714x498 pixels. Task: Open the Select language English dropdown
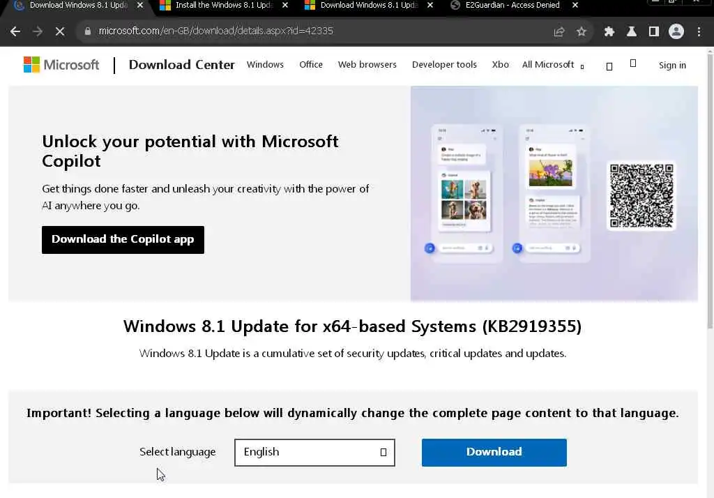[314, 453]
